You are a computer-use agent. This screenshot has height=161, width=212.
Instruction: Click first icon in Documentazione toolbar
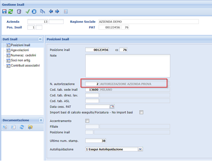[5, 127]
